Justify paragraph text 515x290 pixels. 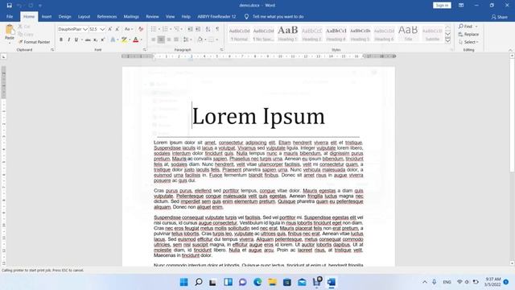click(x=176, y=39)
